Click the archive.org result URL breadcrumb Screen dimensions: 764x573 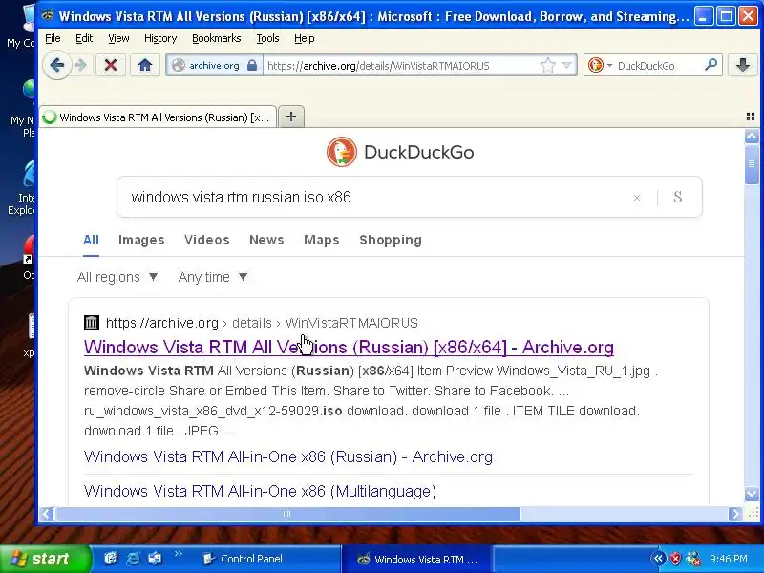tap(262, 323)
